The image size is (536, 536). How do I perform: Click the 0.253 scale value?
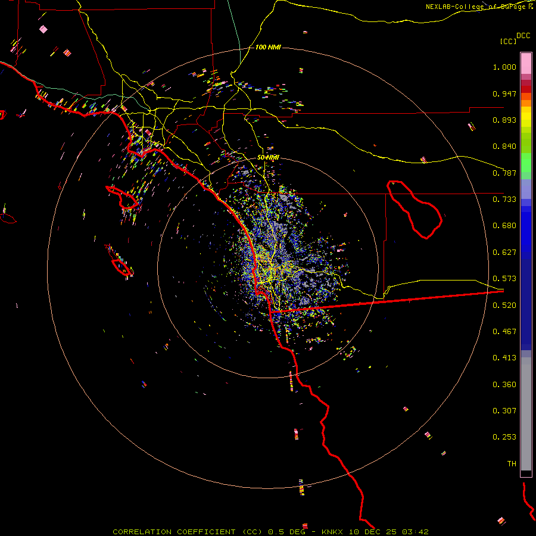504,437
